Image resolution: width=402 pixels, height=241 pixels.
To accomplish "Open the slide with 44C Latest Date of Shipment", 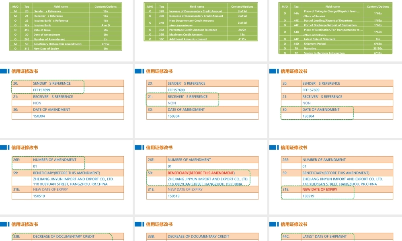I will click(336, 231).
